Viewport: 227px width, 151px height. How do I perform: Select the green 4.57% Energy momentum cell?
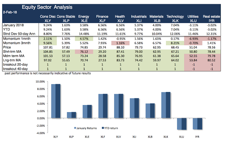click(83, 38)
